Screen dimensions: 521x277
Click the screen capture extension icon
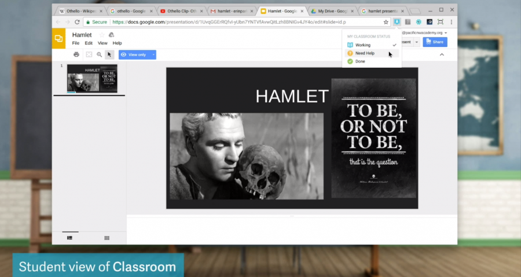pyautogui.click(x=441, y=22)
